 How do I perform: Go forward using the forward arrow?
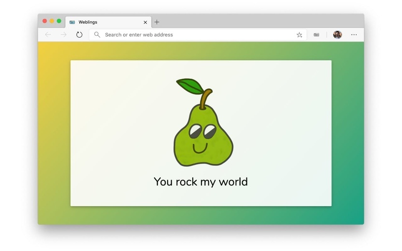[x=64, y=35]
